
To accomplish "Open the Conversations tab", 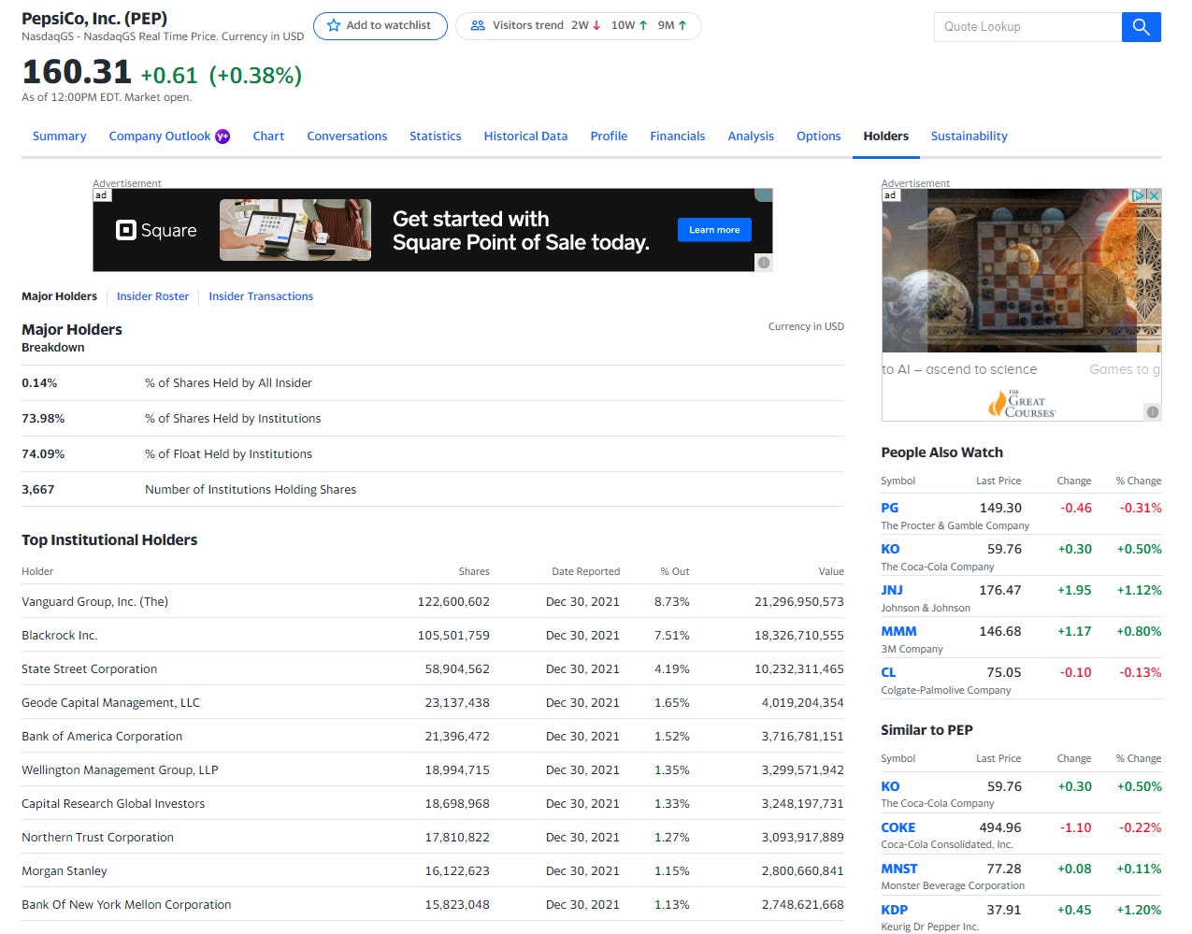I will [347, 137].
